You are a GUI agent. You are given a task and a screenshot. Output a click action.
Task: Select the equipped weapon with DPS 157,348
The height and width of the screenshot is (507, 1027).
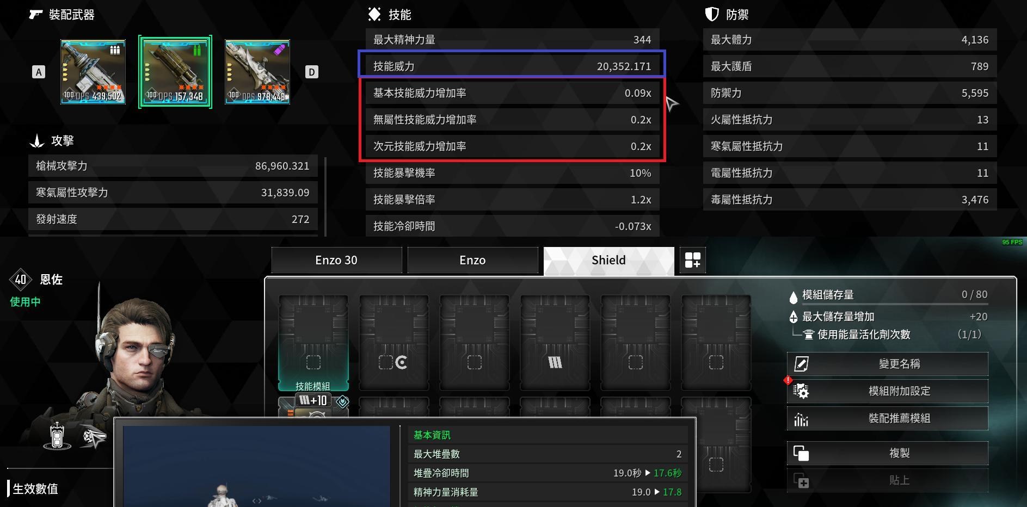tap(175, 72)
